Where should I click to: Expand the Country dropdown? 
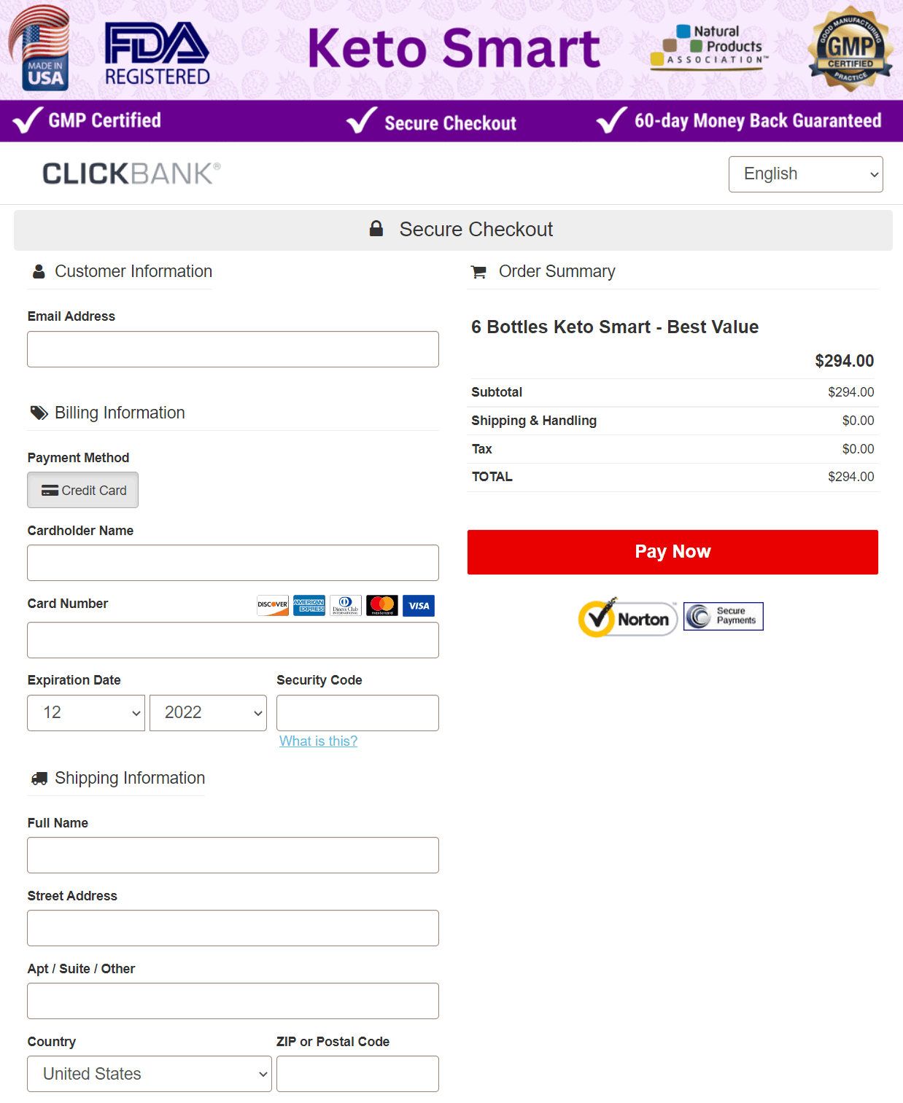click(x=150, y=1074)
